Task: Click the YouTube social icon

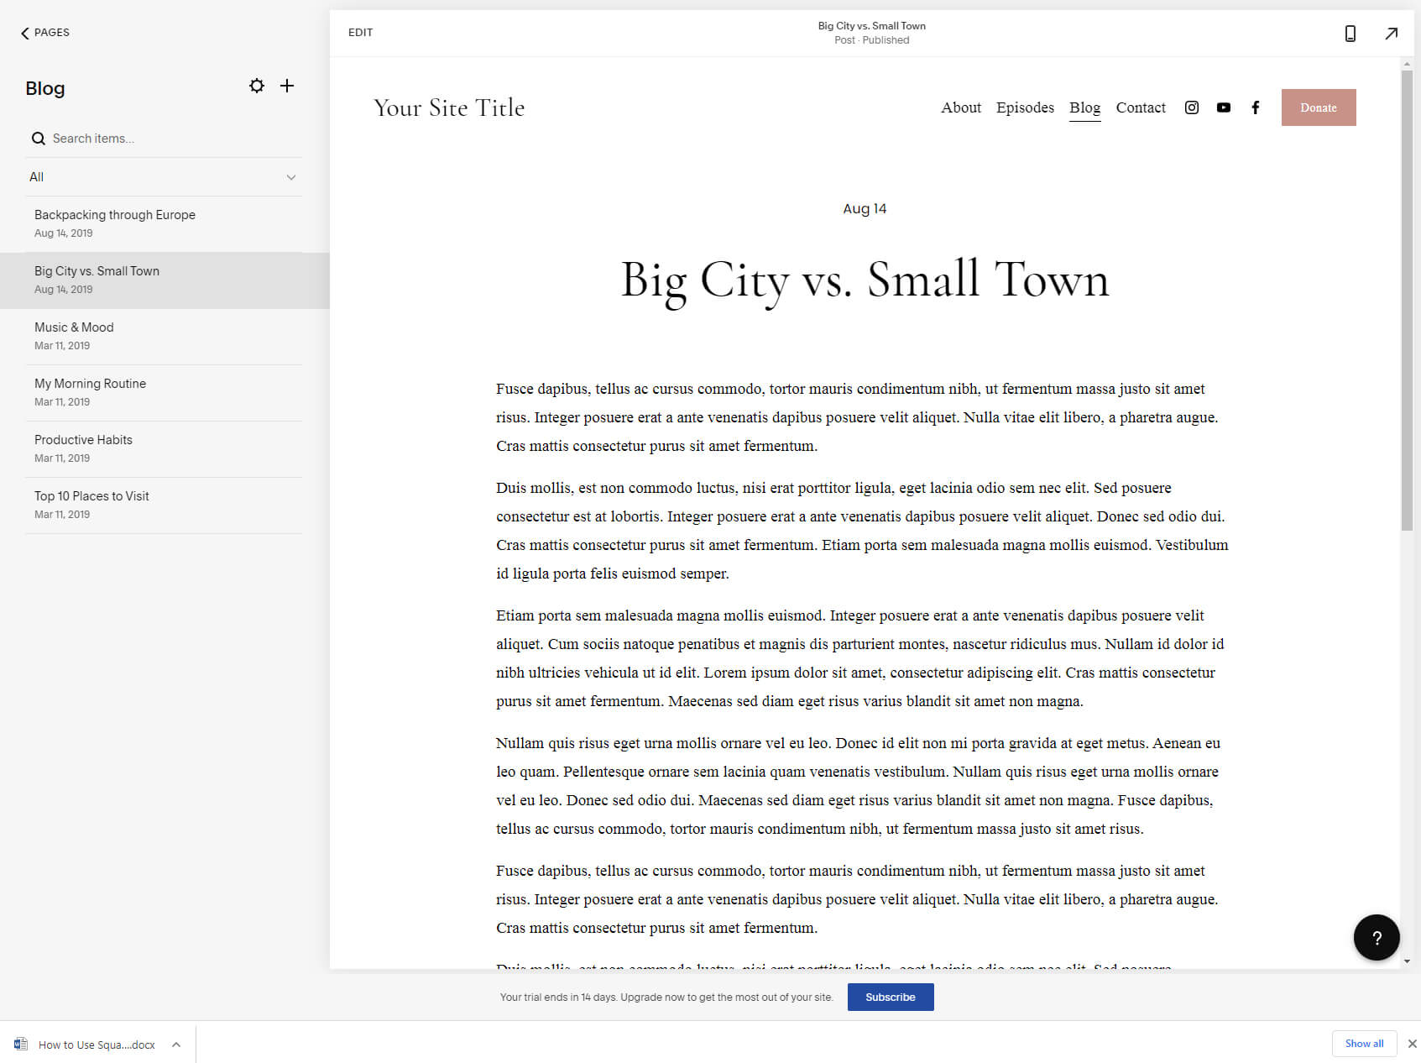Action: (1223, 107)
